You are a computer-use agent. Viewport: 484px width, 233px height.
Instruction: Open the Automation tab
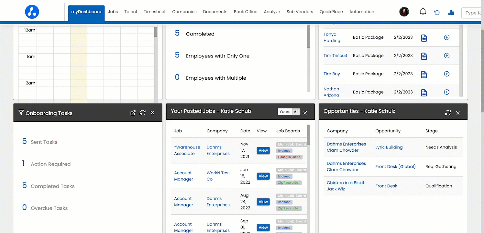[x=362, y=12]
